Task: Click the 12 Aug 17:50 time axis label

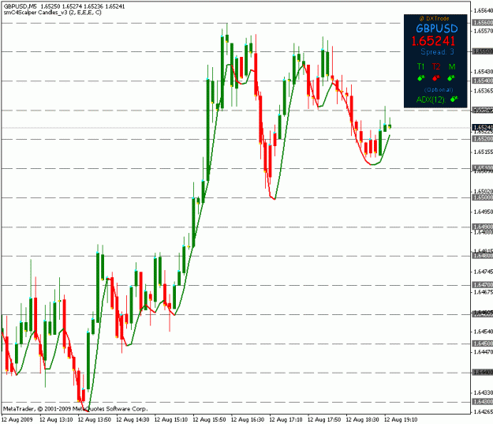Action: (324, 419)
